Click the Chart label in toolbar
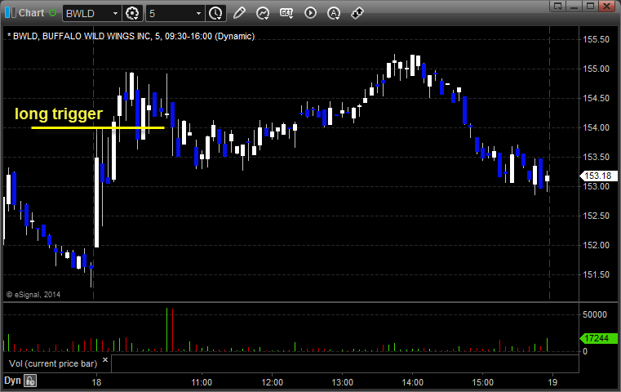The width and height of the screenshot is (621, 392). coord(31,13)
